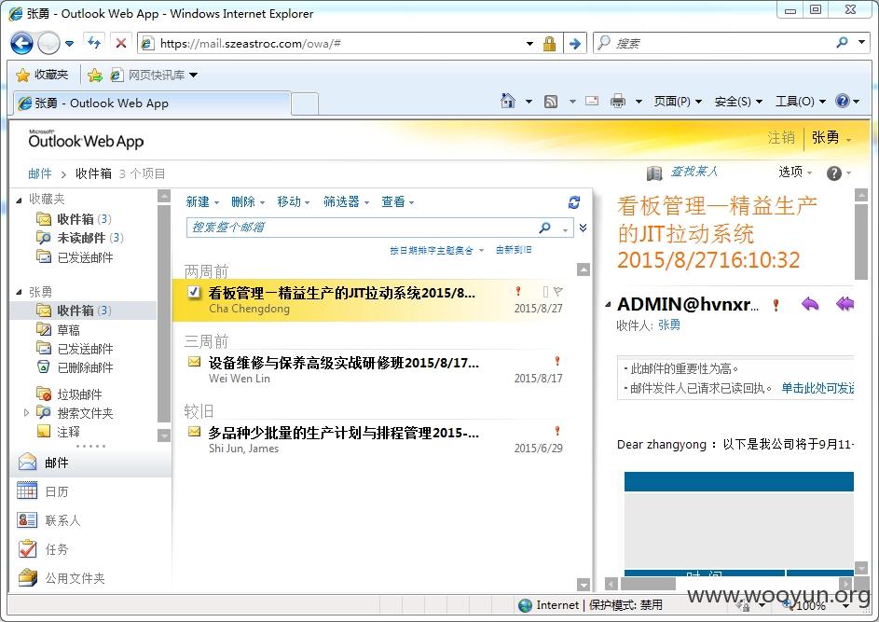879x622 pixels.
Task: Refresh mail list with circular arrows icon
Action: coord(574,202)
